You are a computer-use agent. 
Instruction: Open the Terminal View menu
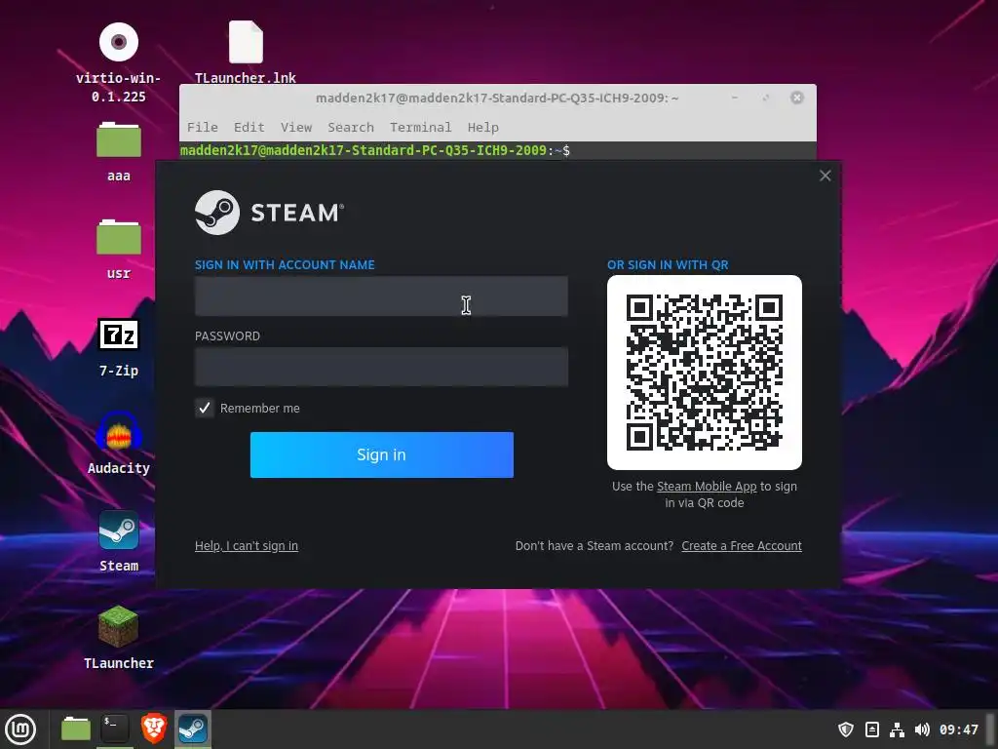pyautogui.click(x=296, y=128)
